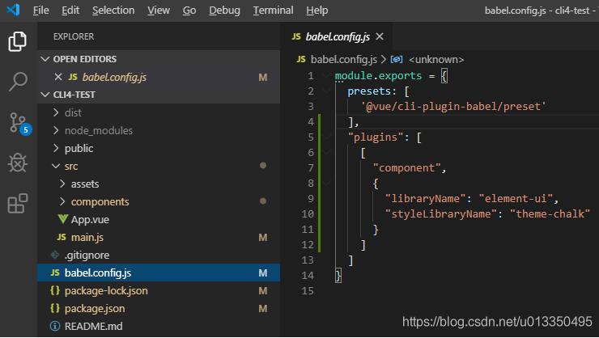Close the babel.config.js editor tab

[x=379, y=36]
